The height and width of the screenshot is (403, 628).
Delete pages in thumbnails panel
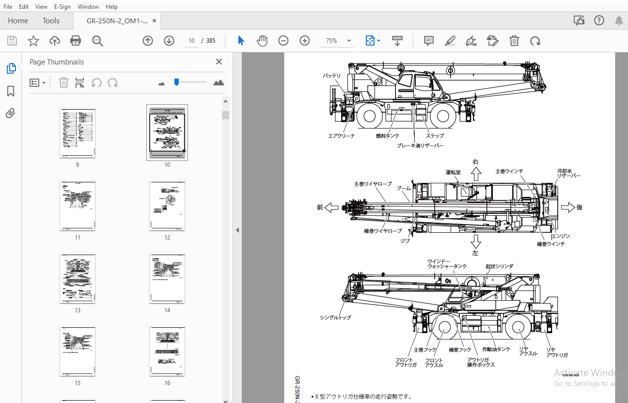point(63,82)
